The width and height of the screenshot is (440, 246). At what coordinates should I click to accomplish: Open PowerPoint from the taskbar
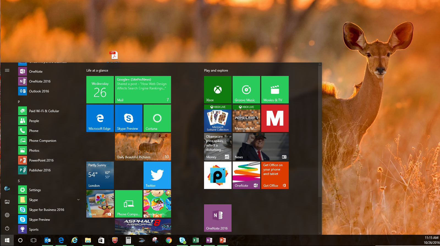tap(223, 240)
